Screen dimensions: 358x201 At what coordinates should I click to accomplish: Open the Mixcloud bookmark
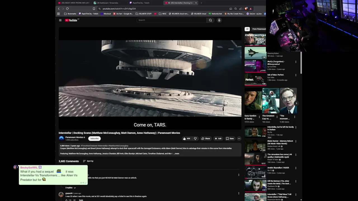pos(106,14)
